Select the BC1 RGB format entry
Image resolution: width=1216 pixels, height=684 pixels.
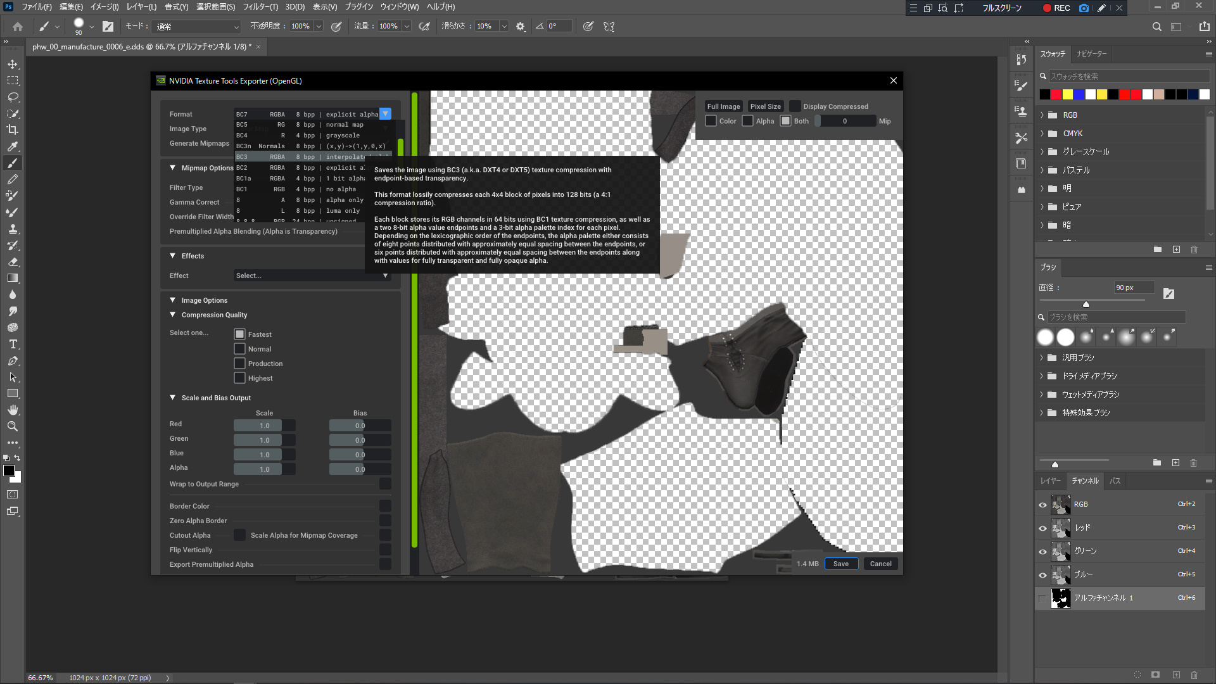[298, 189]
